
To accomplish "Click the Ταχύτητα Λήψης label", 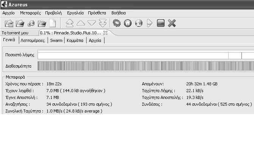I will point(158,91).
